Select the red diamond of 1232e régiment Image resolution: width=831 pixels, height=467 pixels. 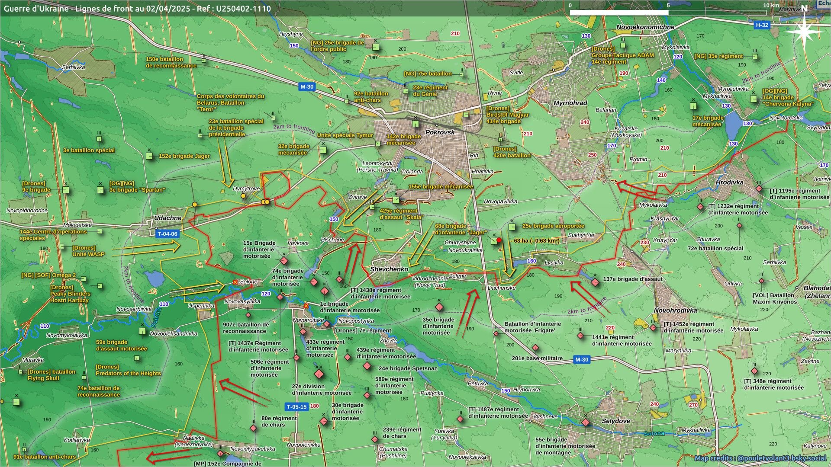point(700,207)
